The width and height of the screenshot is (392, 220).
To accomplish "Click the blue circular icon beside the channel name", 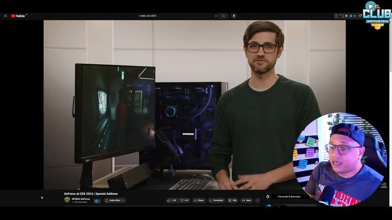I will (97, 201).
